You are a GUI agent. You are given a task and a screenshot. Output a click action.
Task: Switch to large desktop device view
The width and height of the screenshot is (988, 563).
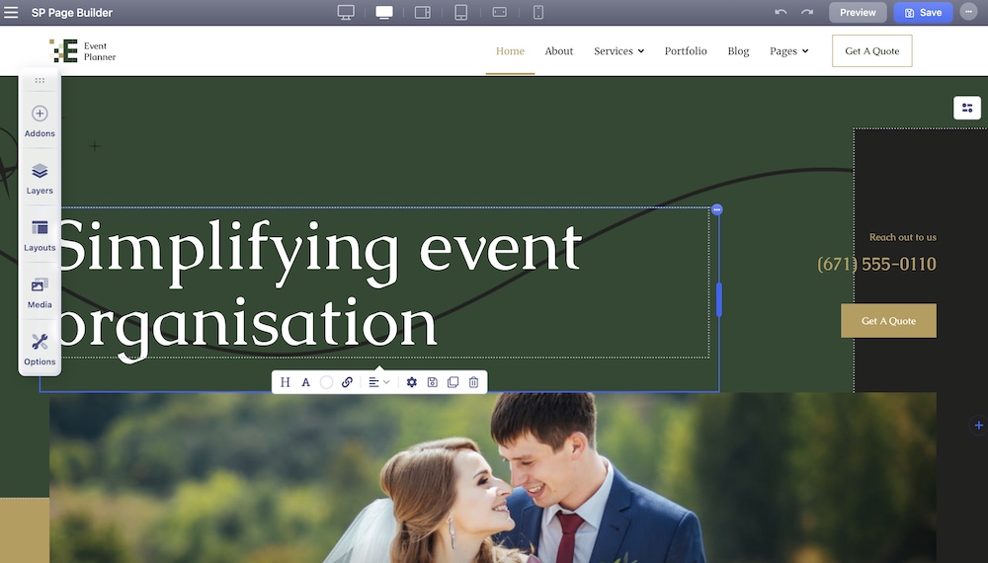[x=346, y=13]
